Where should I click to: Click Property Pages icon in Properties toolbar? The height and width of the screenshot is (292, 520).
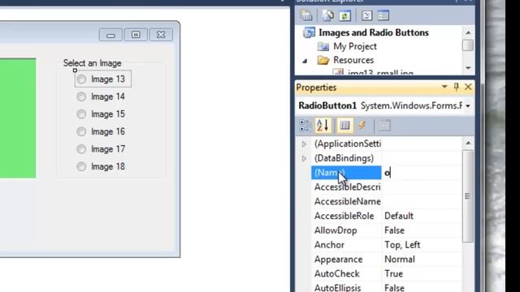click(x=384, y=125)
